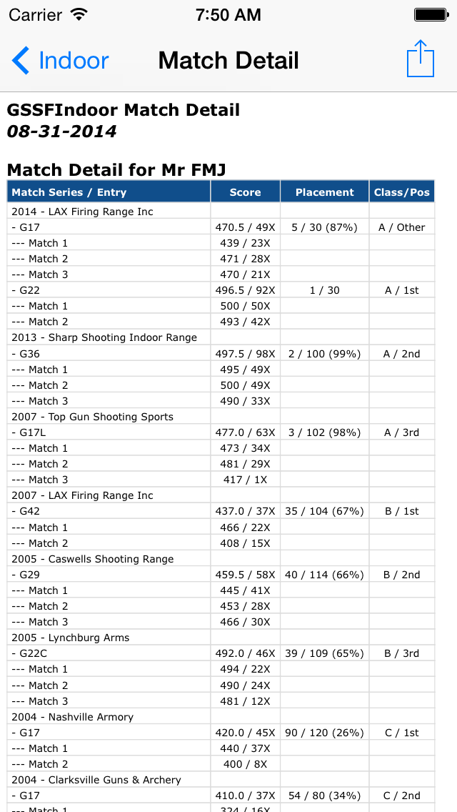The width and height of the screenshot is (457, 812).
Task: Tap the 2005 - Lynchburg Arms row
Action: (x=221, y=638)
